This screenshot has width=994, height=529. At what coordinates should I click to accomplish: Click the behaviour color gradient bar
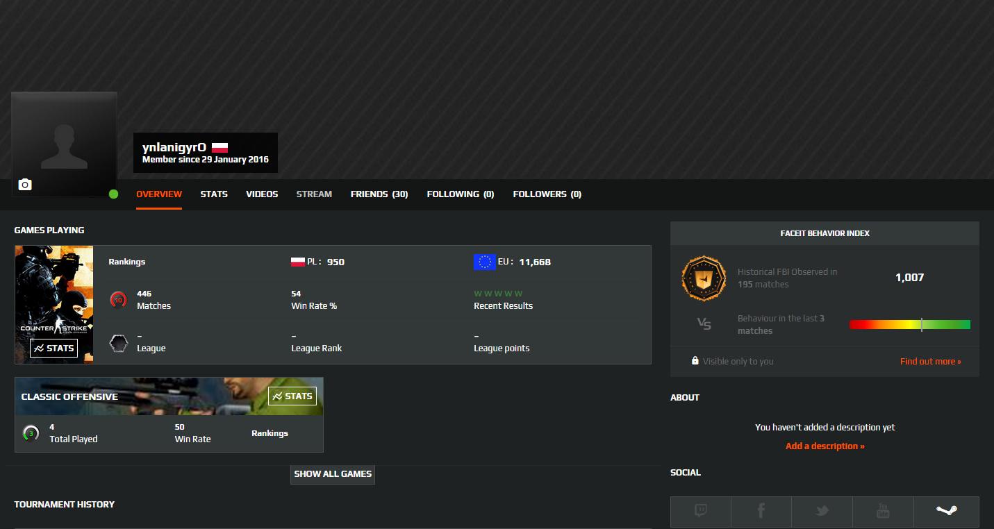(x=909, y=325)
